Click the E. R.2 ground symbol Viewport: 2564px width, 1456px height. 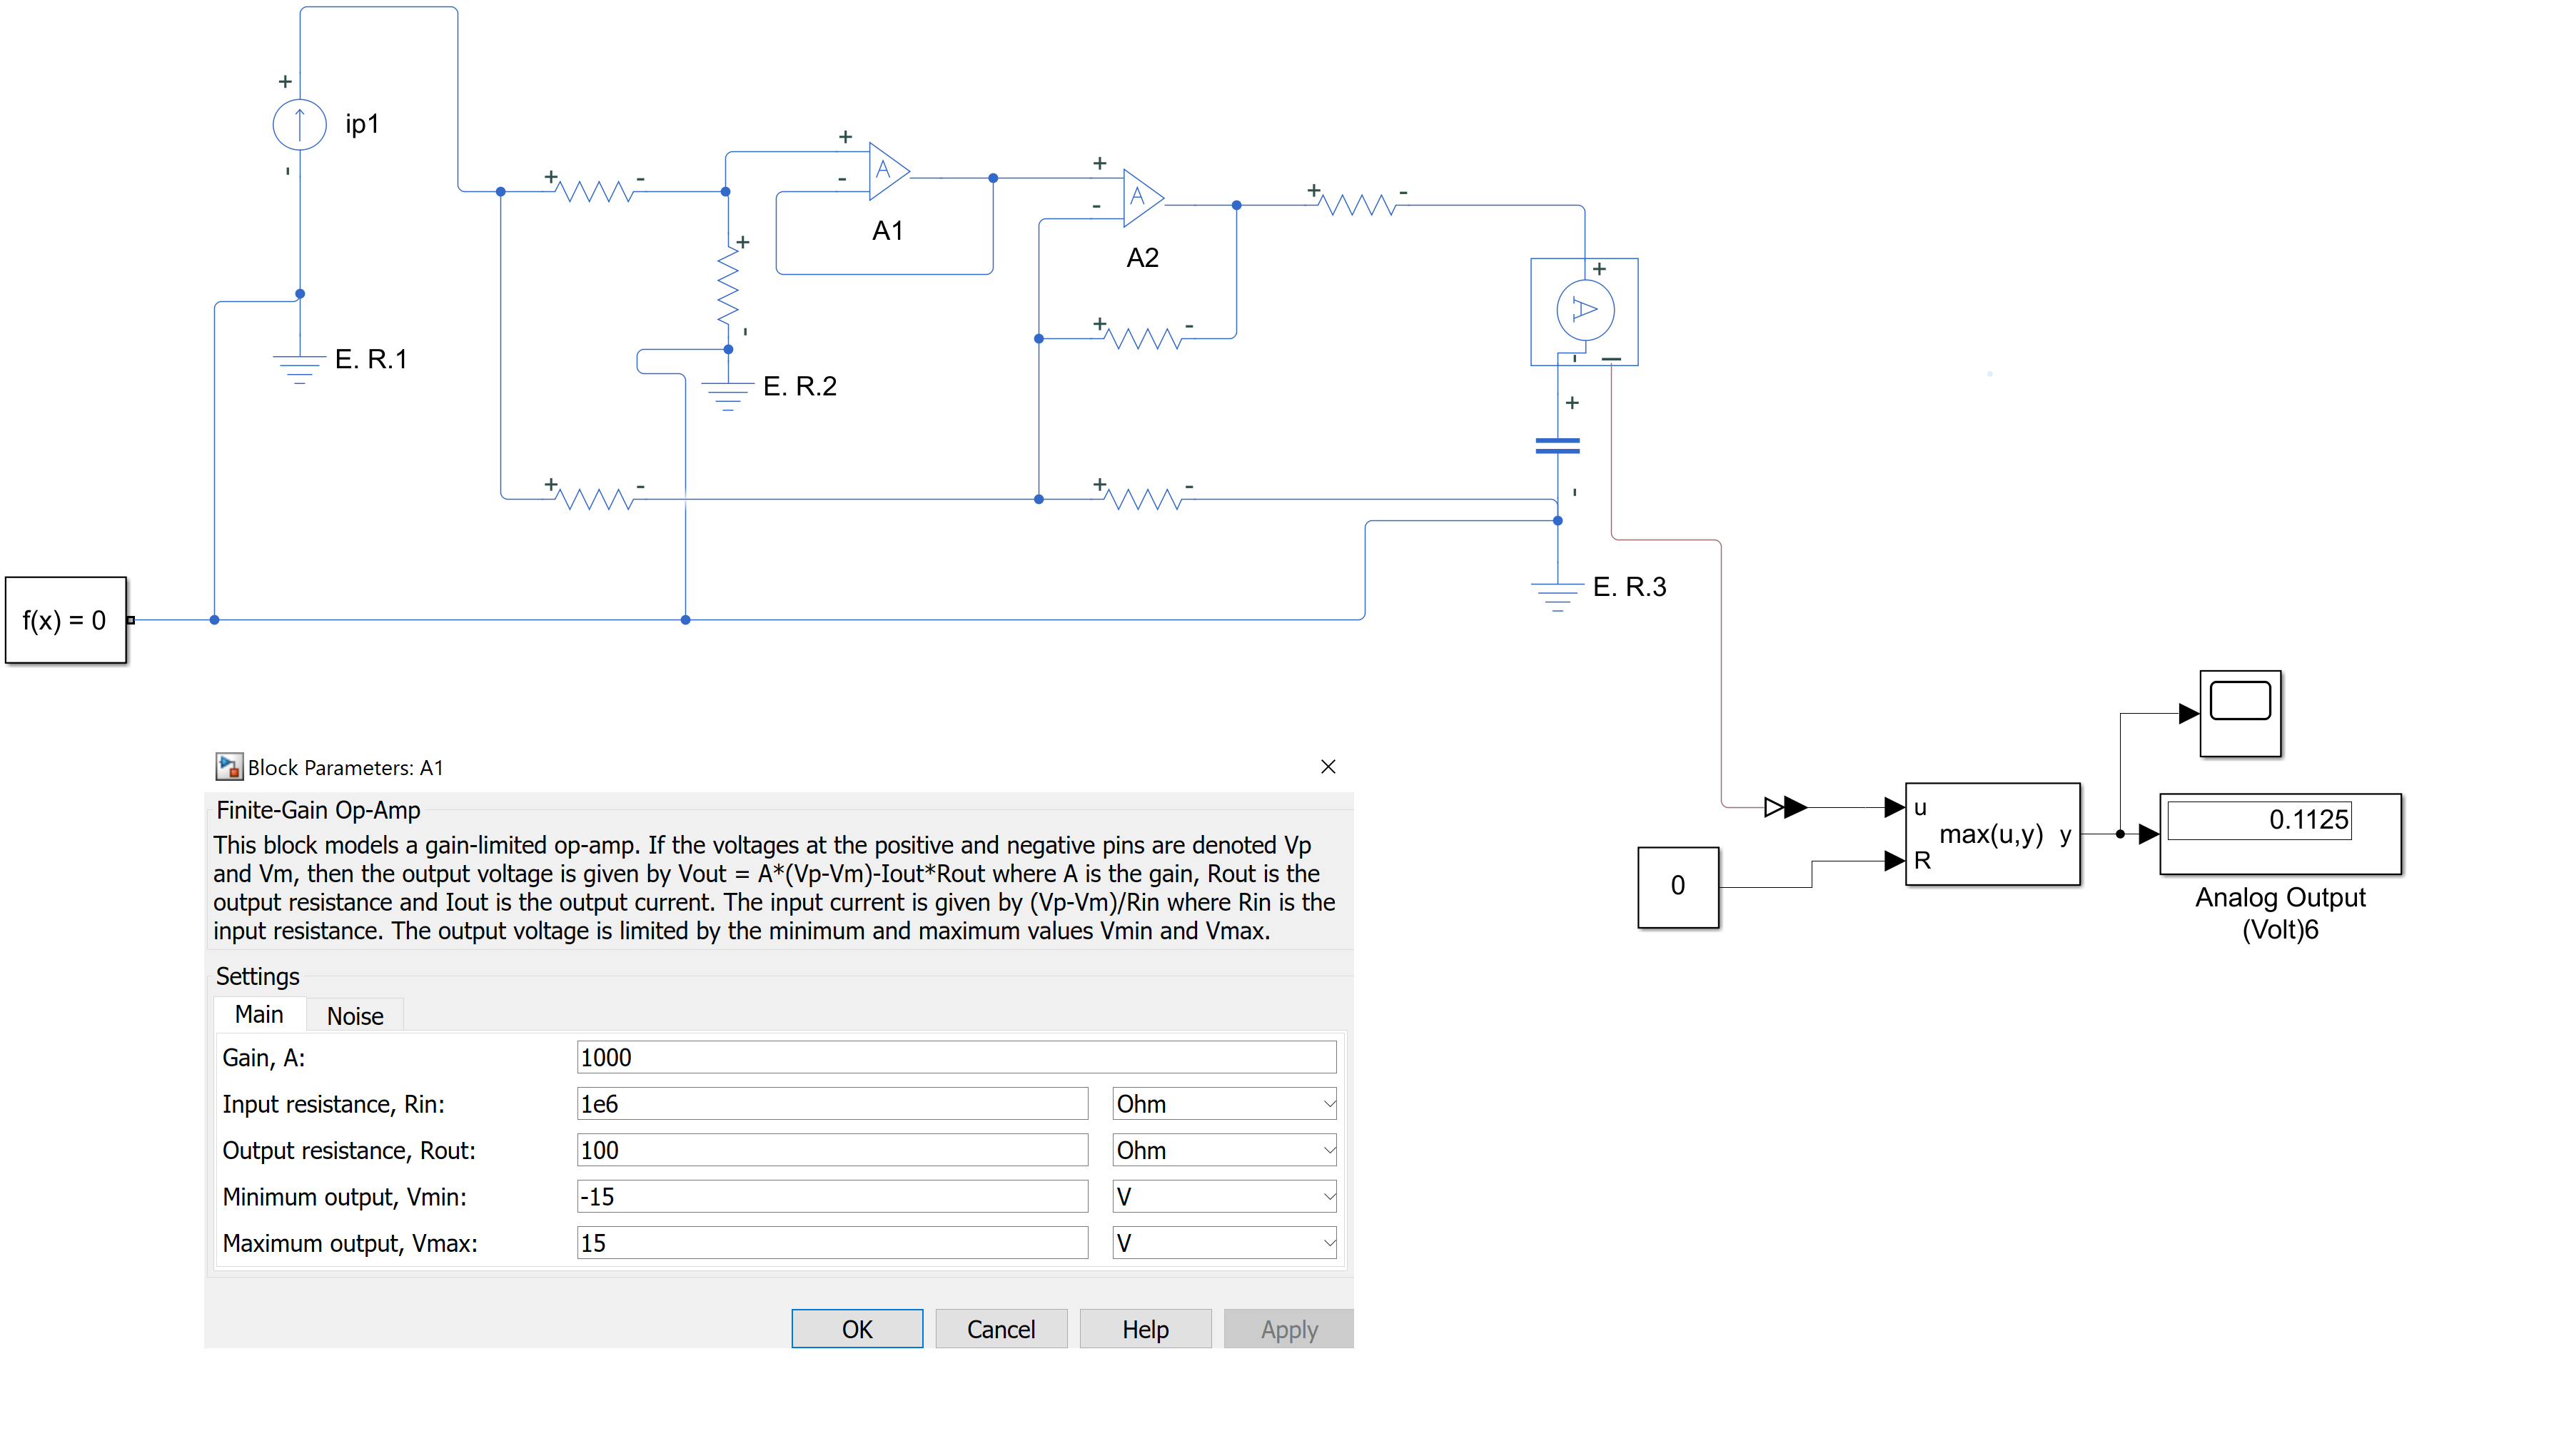click(728, 393)
